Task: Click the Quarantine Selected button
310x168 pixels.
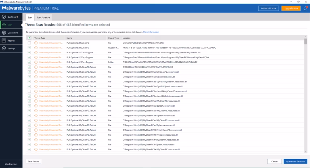Action: coord(295,161)
